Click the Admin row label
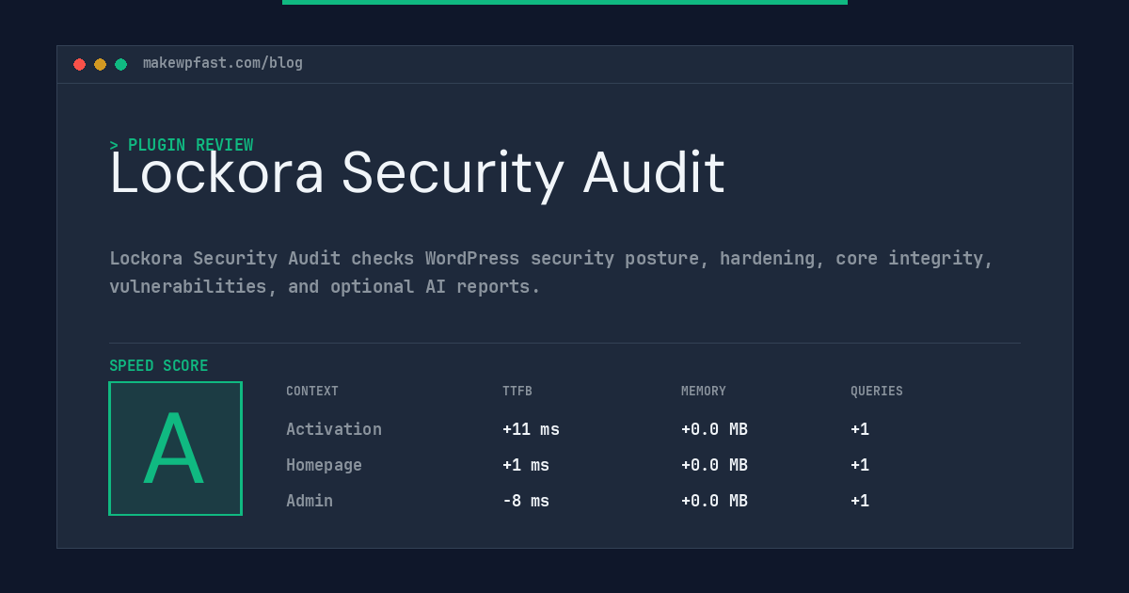The height and width of the screenshot is (593, 1129). click(x=310, y=501)
